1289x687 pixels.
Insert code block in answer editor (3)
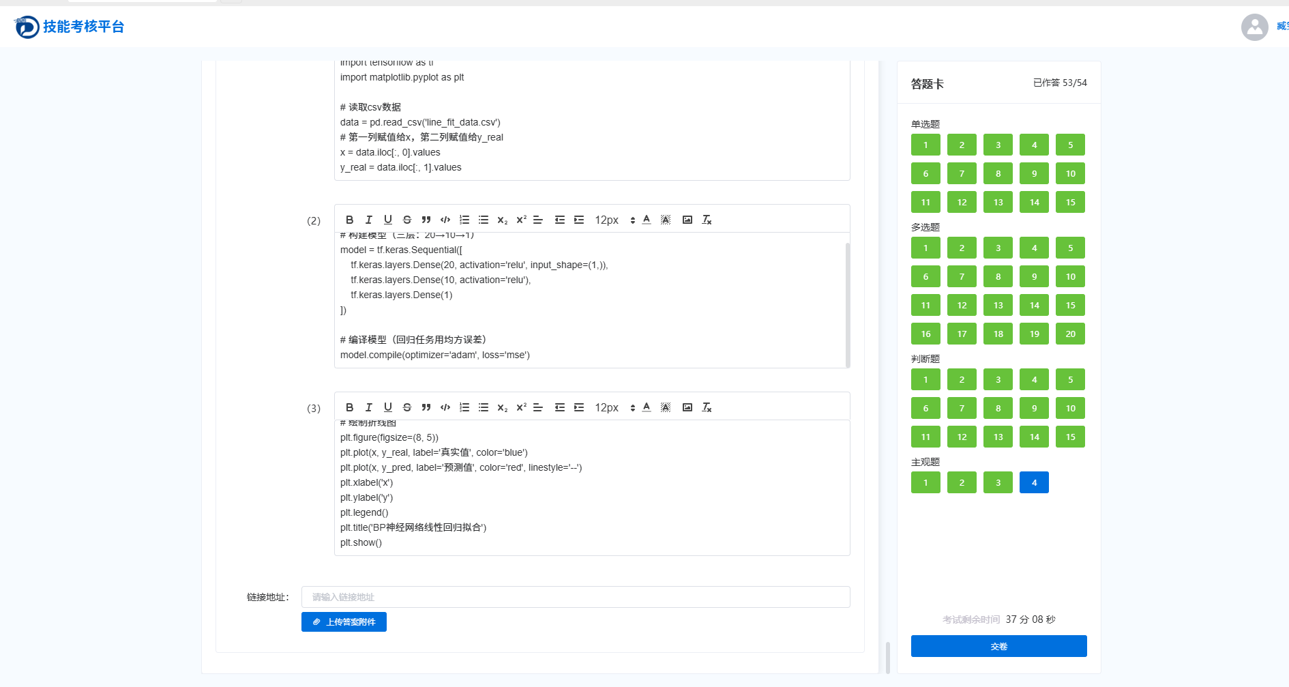tap(445, 407)
